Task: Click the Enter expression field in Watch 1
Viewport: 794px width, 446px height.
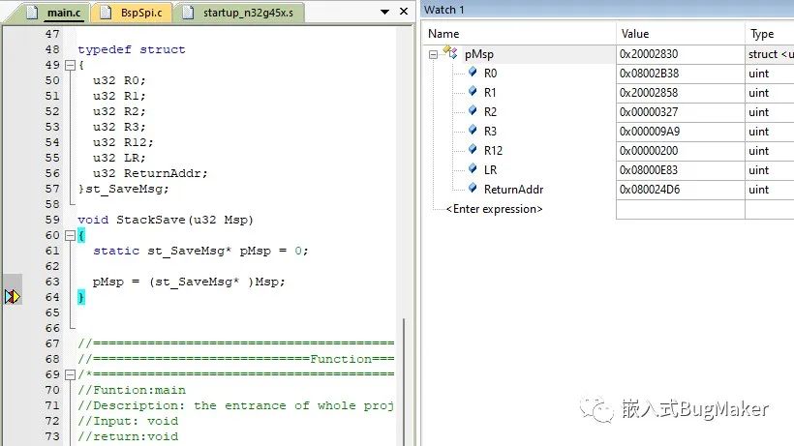Action: tap(494, 209)
